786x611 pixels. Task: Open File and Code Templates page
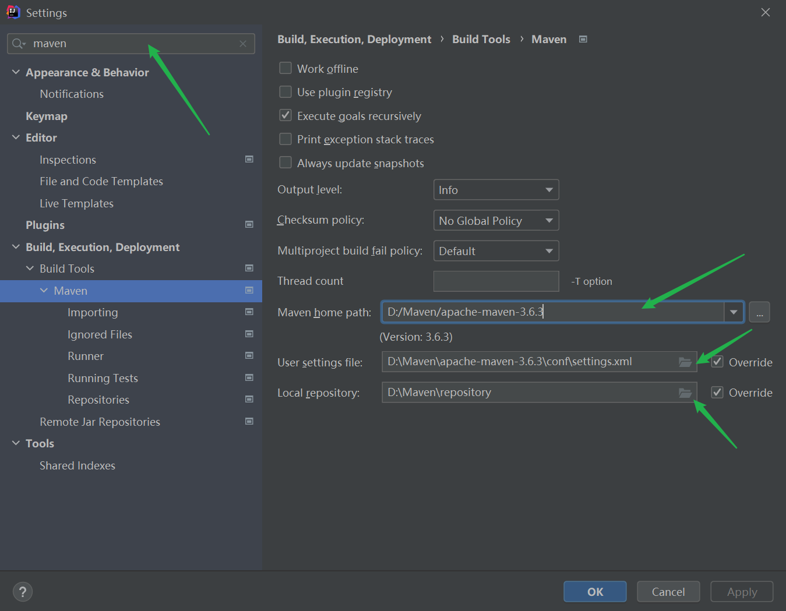(x=101, y=181)
